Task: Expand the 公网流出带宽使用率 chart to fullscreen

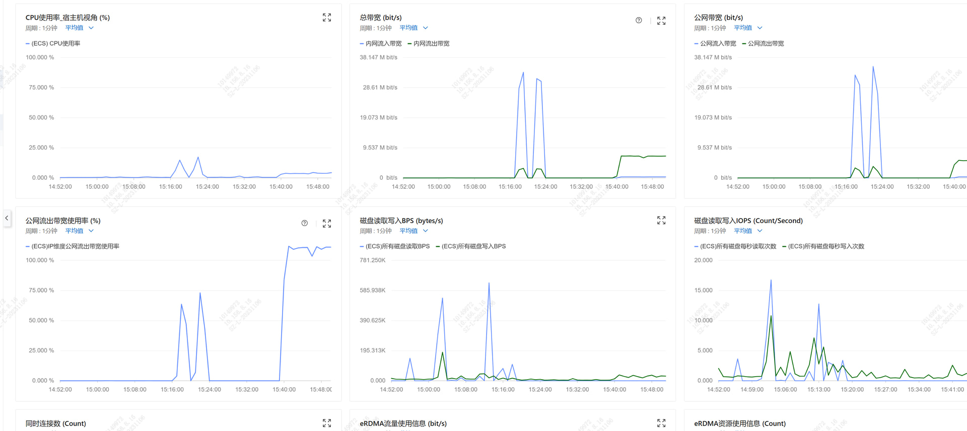Action: [x=327, y=224]
